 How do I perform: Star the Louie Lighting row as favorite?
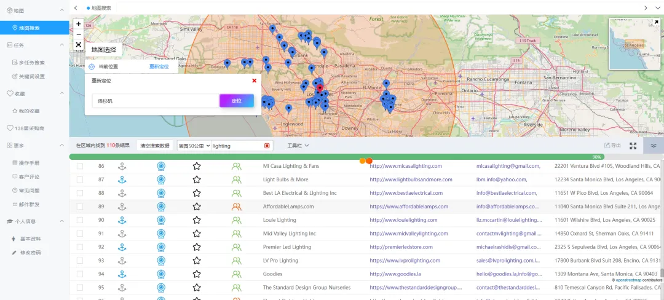(197, 220)
